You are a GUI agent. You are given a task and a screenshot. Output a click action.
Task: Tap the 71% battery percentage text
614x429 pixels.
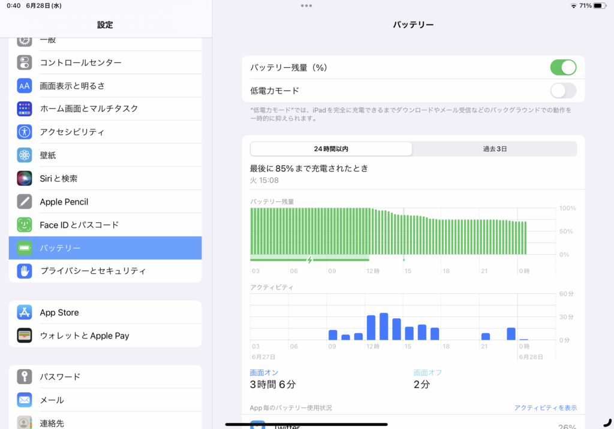[585, 6]
